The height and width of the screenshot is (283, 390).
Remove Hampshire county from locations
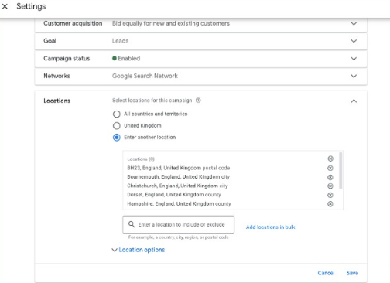tap(330, 204)
